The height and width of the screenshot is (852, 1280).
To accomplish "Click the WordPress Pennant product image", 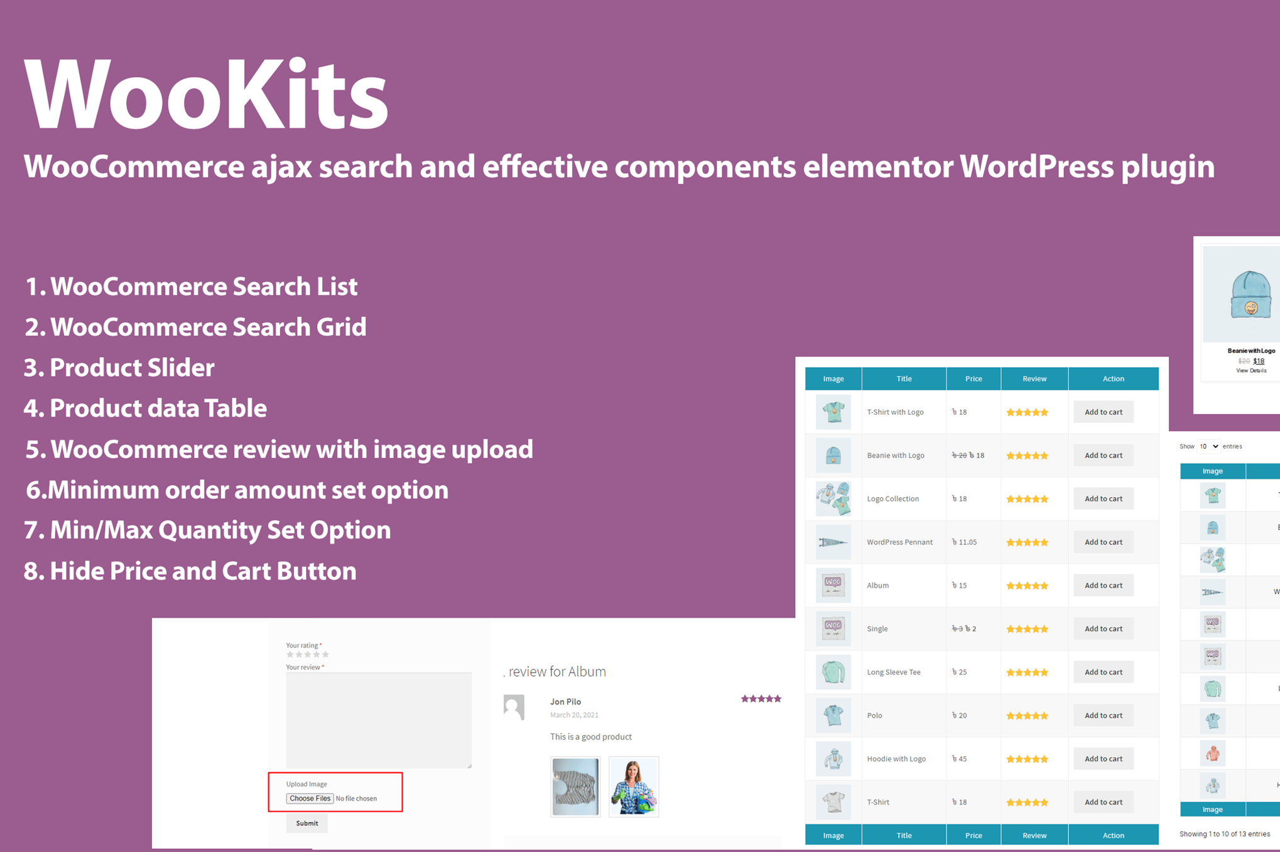I will [x=833, y=542].
